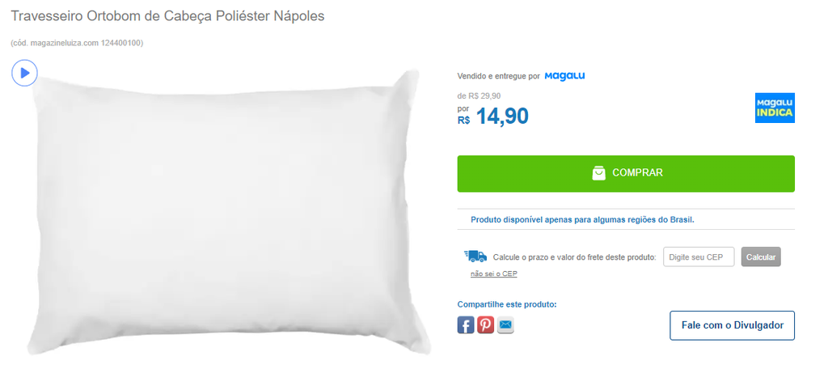Open Fale com o Divulgador
The image size is (828, 369).
click(x=733, y=325)
